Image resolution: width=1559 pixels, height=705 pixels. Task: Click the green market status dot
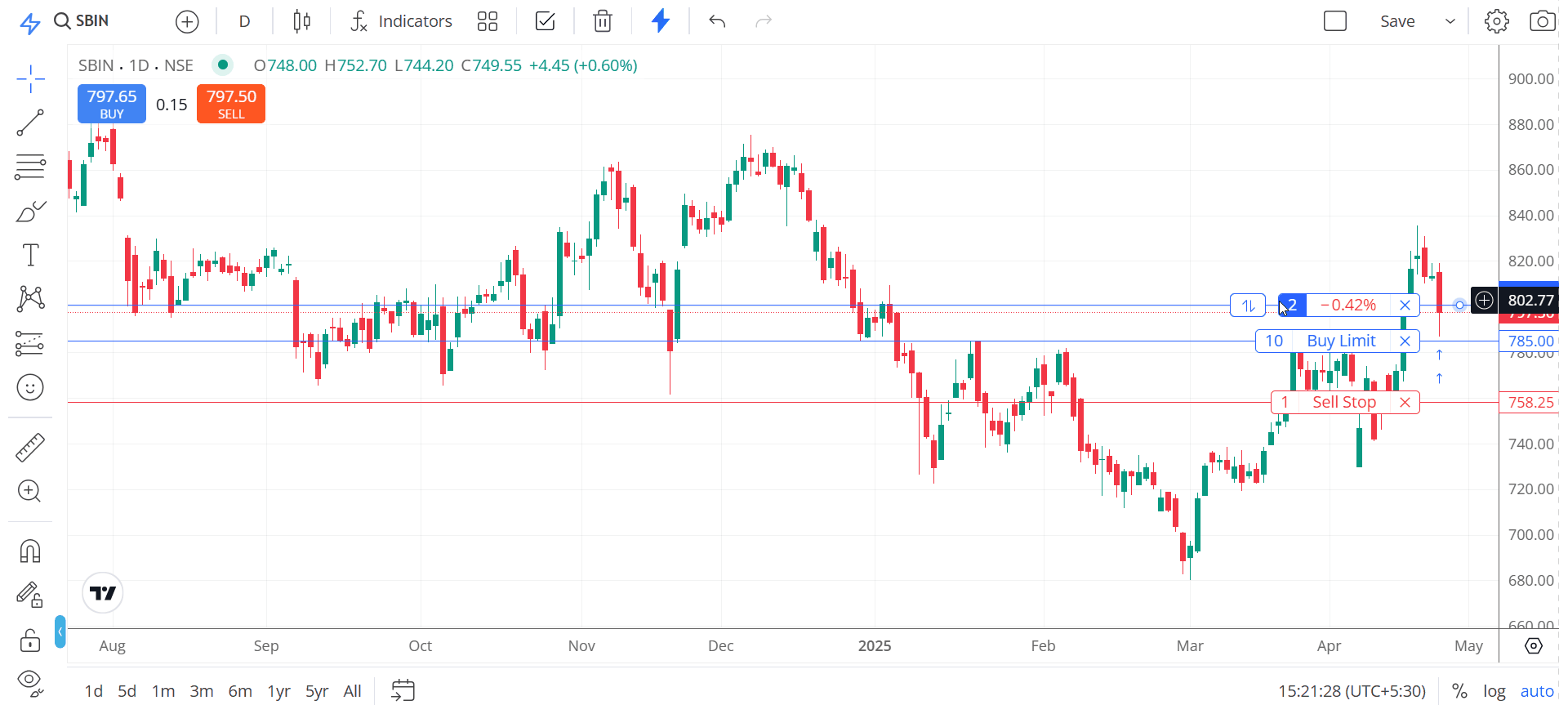pyautogui.click(x=222, y=65)
